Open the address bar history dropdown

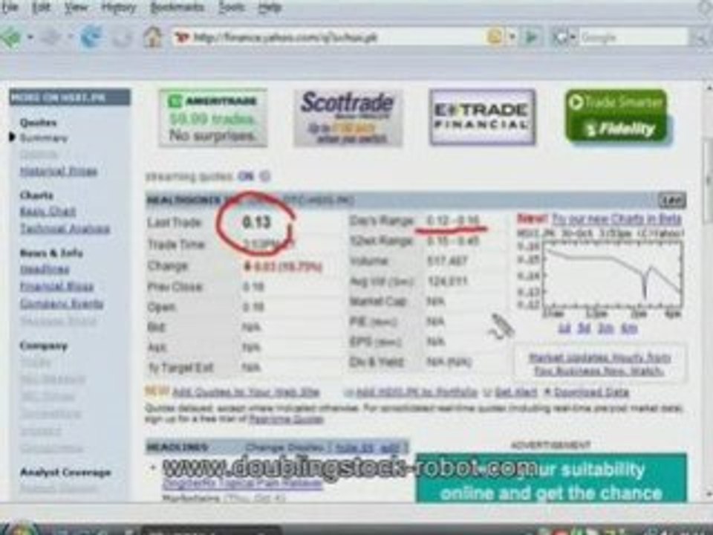point(512,36)
